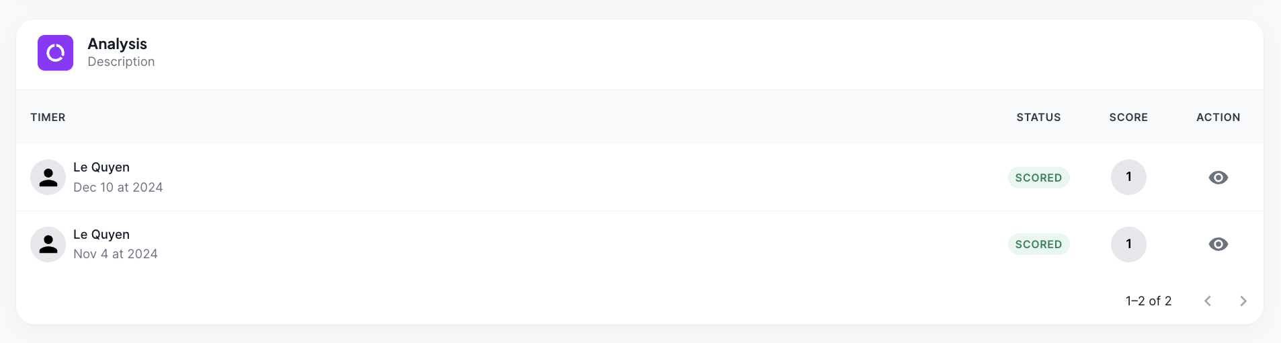Open the eye icon for Nov 4 entry
The height and width of the screenshot is (343, 1281).
coord(1218,244)
